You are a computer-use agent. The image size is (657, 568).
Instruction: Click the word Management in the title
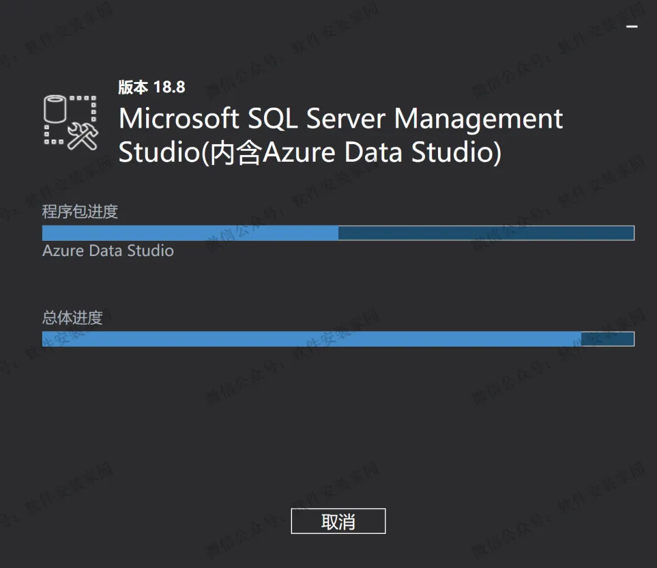479,119
